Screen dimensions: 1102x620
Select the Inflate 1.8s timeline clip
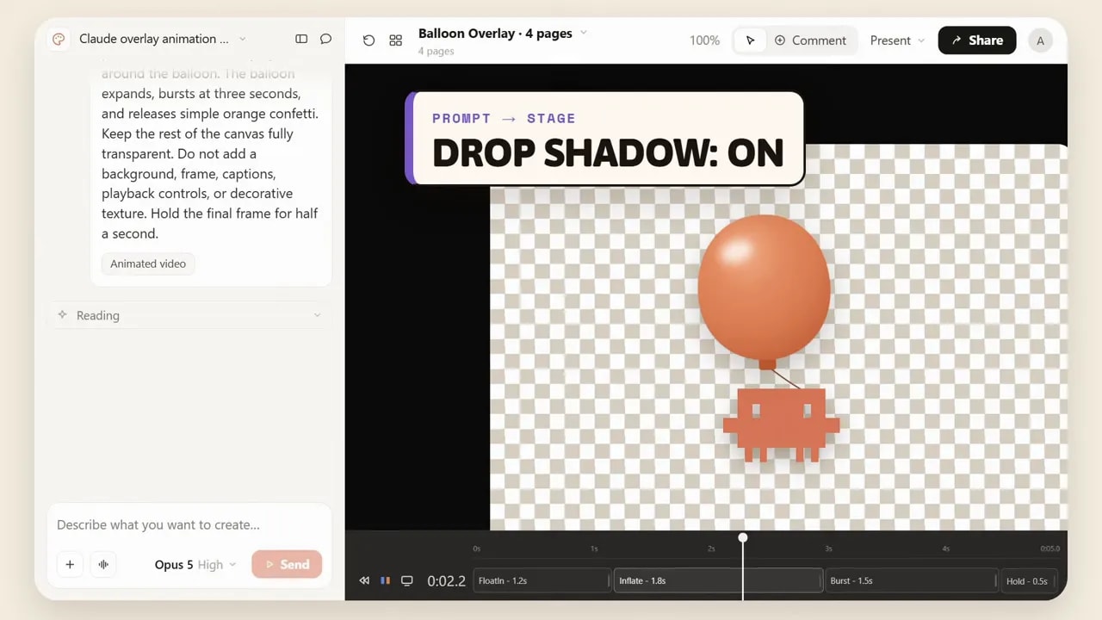(718, 580)
